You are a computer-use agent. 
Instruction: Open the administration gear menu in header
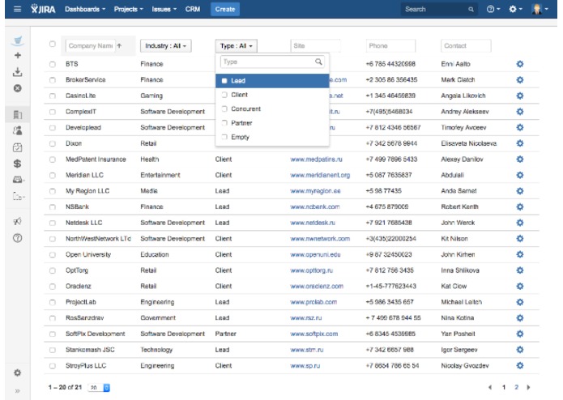tap(515, 9)
